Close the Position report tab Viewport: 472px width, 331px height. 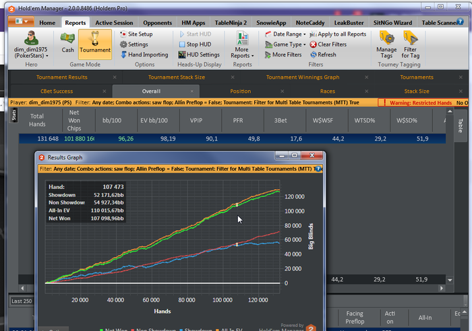tap(282, 91)
